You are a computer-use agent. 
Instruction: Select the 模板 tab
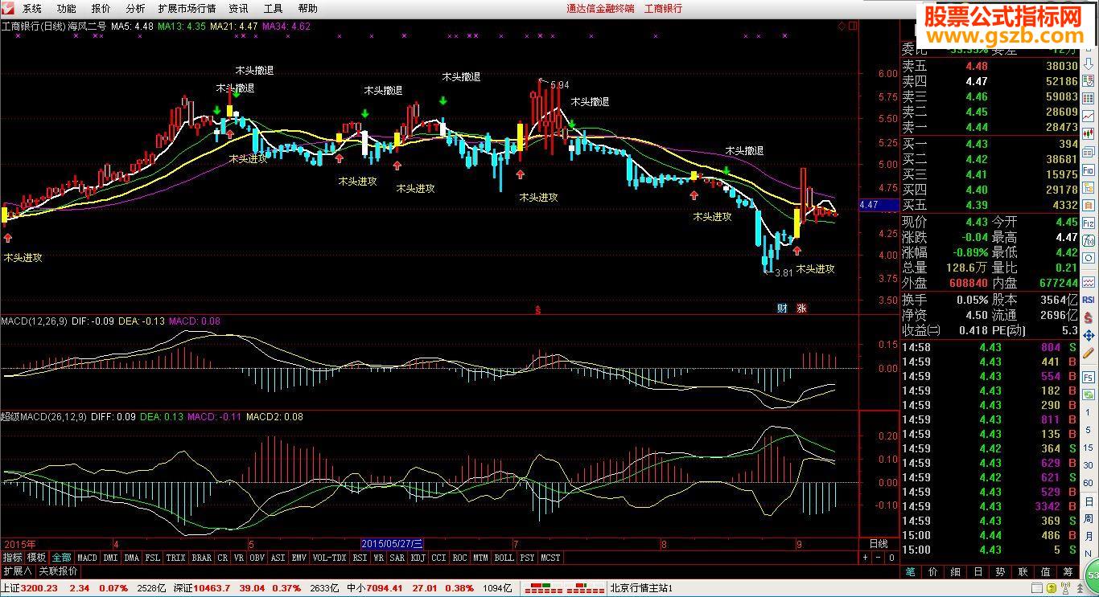(x=37, y=558)
